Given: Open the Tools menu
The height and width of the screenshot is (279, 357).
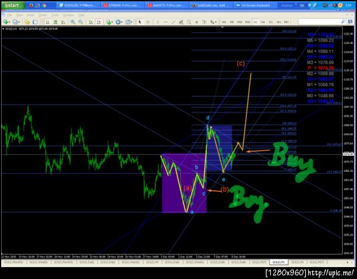Looking at the screenshot, I should coord(55,15).
